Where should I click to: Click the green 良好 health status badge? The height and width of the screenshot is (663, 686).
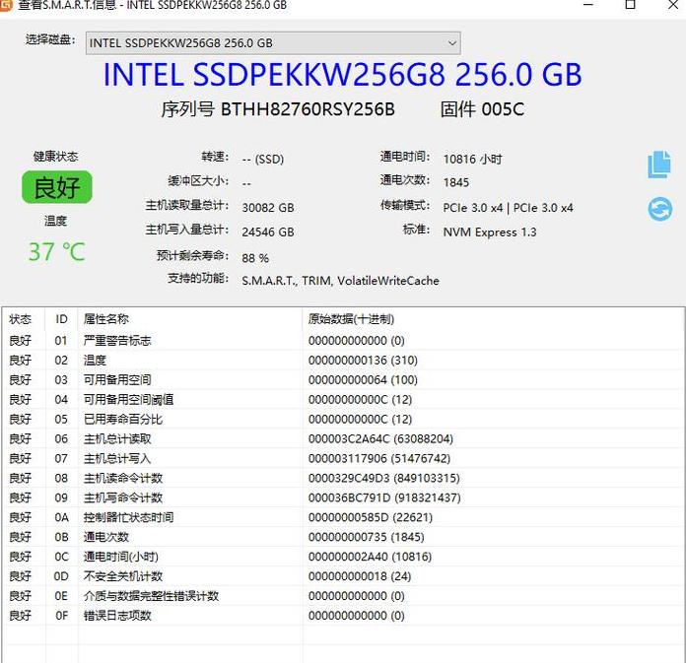tap(57, 187)
